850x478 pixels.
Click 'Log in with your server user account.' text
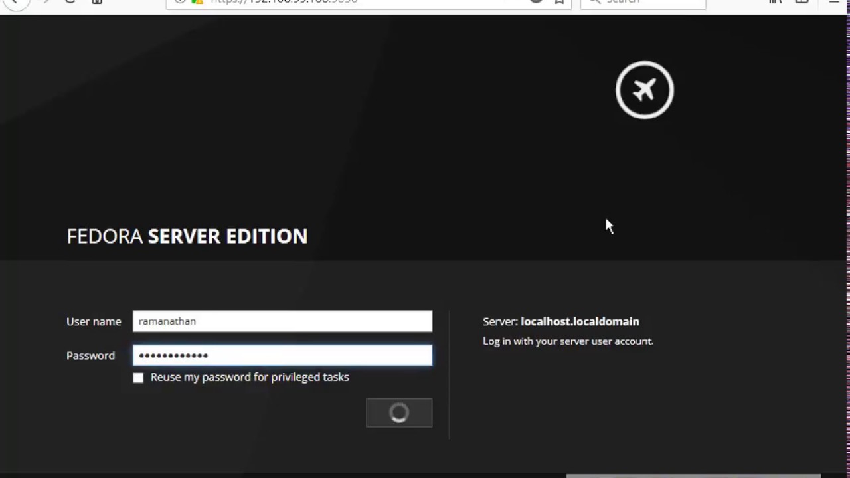click(568, 341)
